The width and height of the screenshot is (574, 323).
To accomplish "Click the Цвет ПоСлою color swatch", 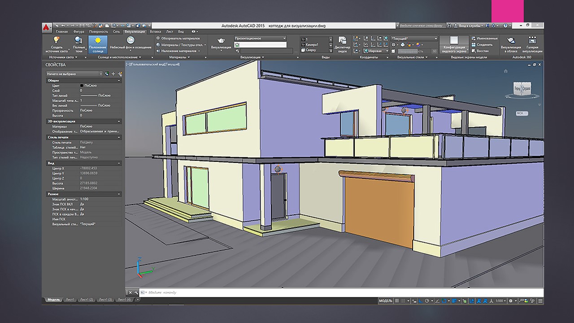I will (82, 85).
